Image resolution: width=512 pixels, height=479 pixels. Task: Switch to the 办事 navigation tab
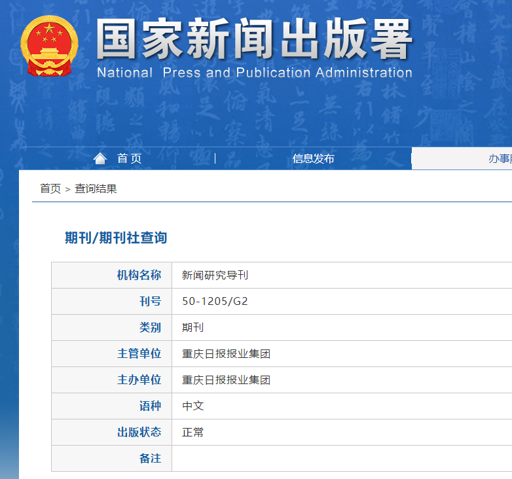tap(499, 158)
